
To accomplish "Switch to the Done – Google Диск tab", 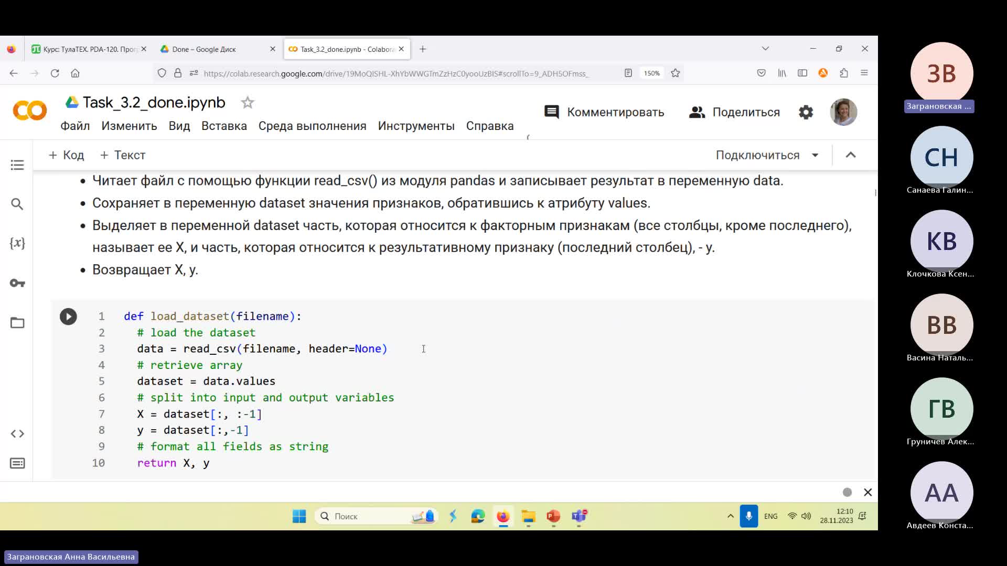I will (x=218, y=49).
